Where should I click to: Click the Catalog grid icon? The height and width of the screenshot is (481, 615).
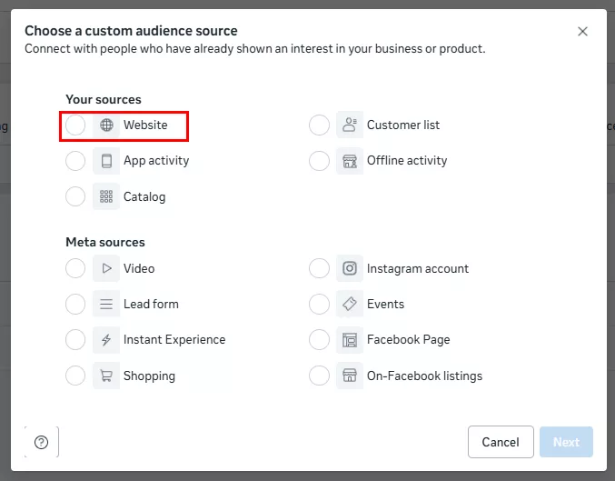pos(106,196)
